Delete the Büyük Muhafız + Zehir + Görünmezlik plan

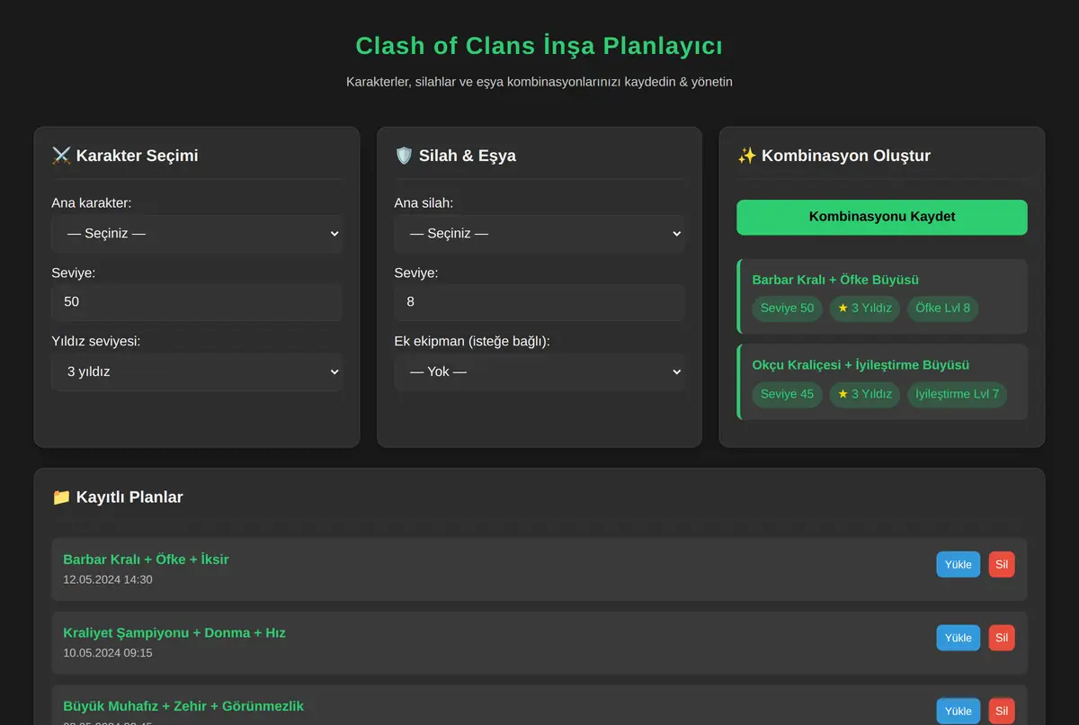[1002, 711]
